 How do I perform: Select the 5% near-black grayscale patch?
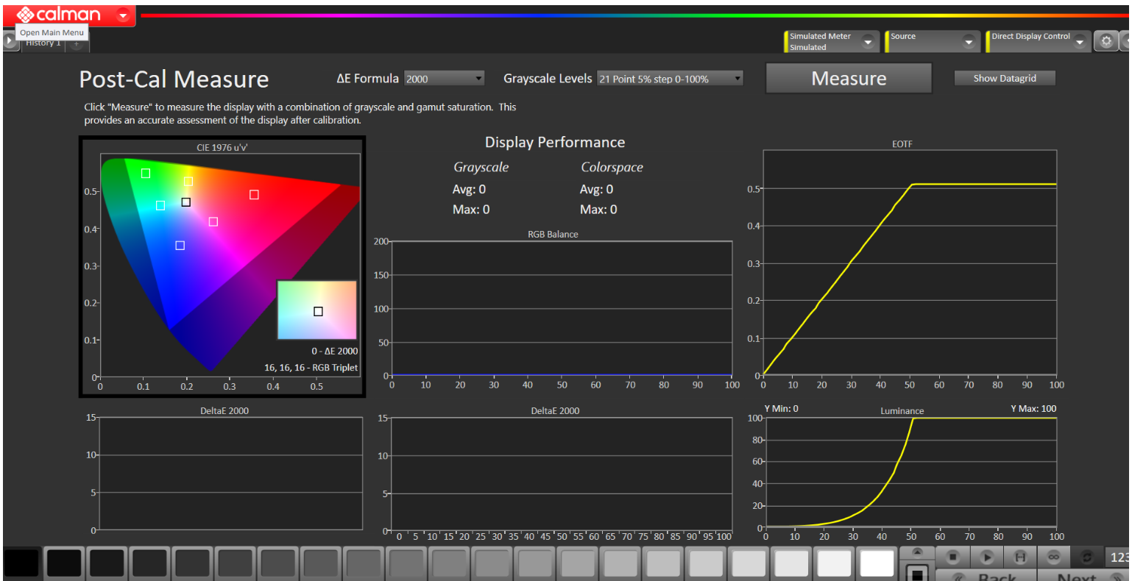tap(64, 563)
